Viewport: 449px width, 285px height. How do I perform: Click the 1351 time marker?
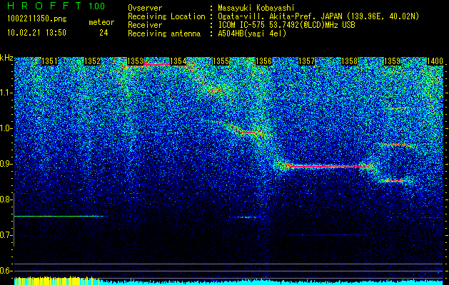click(49, 61)
